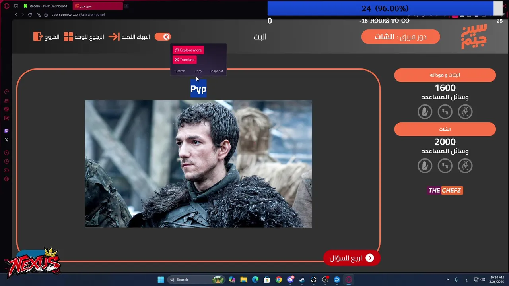Go back in browser history
Image resolution: width=509 pixels, height=286 pixels.
(x=16, y=15)
